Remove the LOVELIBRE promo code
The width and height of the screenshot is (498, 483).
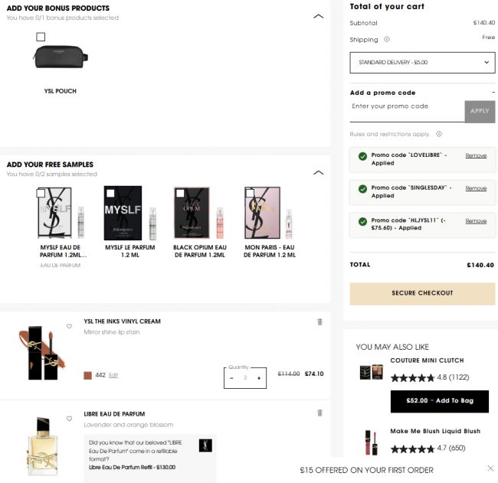click(476, 155)
